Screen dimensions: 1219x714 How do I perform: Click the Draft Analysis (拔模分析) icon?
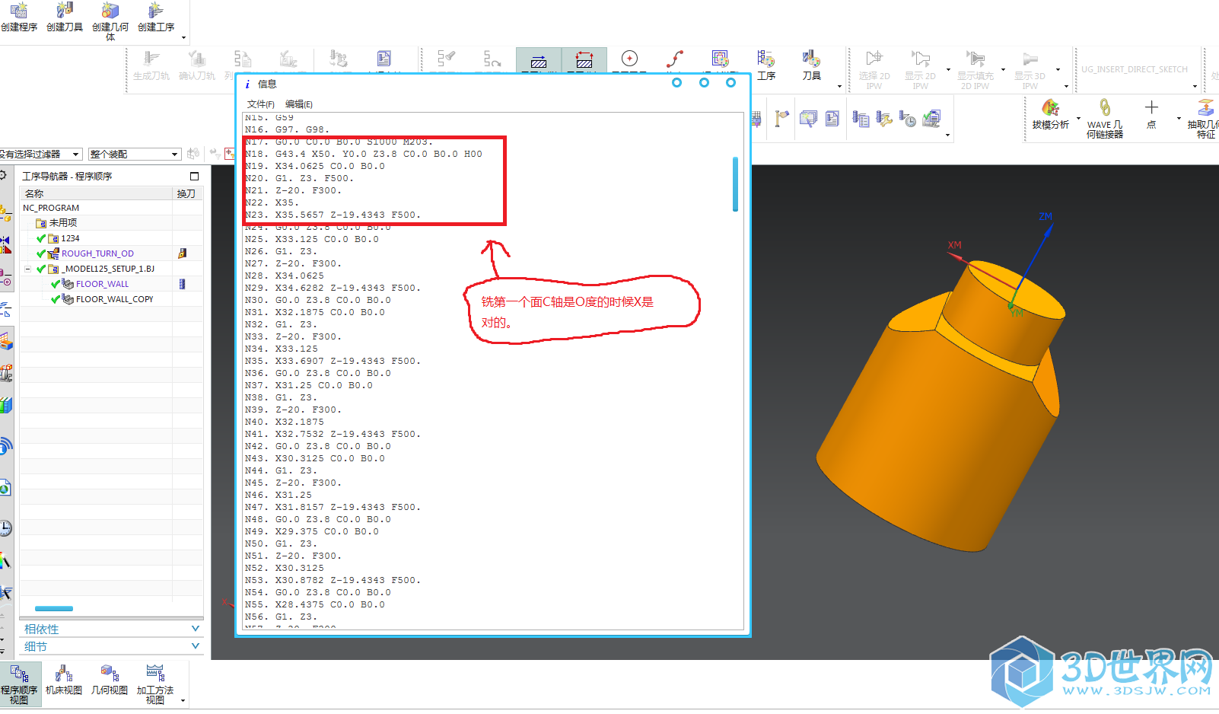pos(1051,108)
